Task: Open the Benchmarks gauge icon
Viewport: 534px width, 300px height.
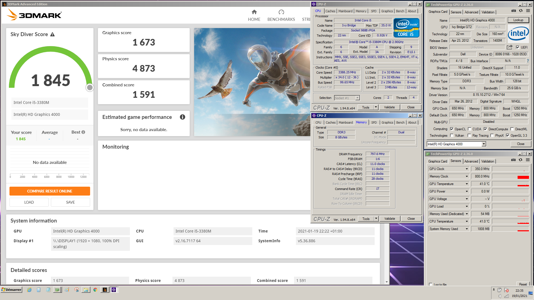Action: click(x=281, y=12)
